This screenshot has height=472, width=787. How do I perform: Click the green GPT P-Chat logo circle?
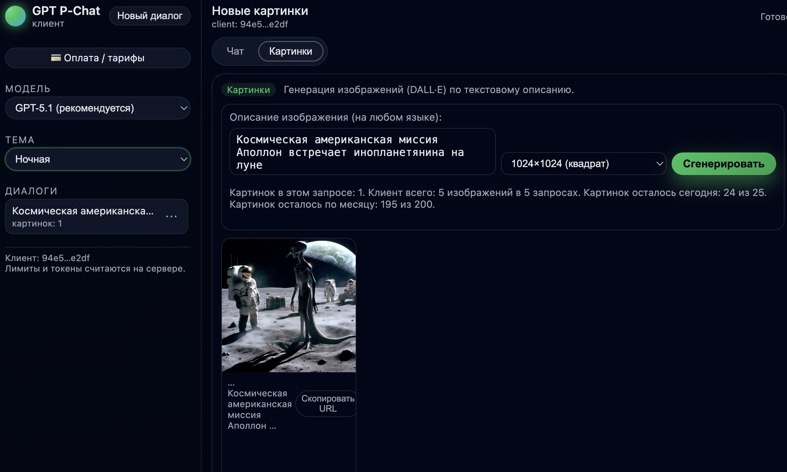(x=15, y=16)
